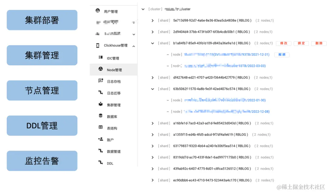The height and width of the screenshot is (192, 327).
Task: Open 表结构 menu item
Action: [112, 128]
